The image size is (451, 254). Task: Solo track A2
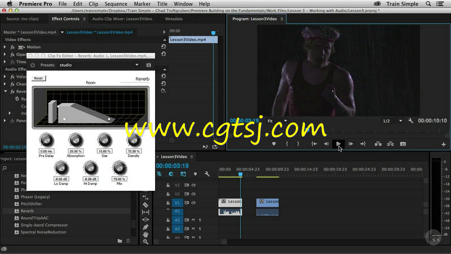click(200, 220)
